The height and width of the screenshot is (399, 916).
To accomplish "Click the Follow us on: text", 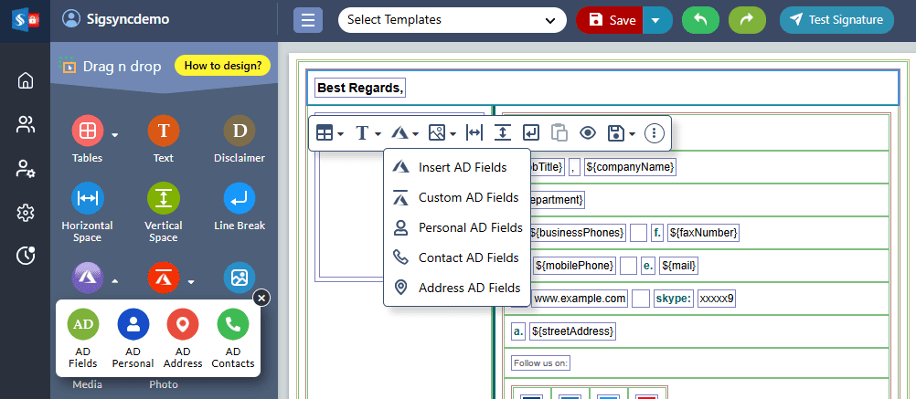I will click(x=540, y=363).
